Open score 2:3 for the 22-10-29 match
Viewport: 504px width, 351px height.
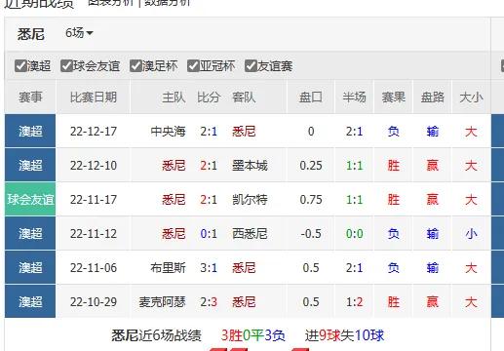[209, 302]
